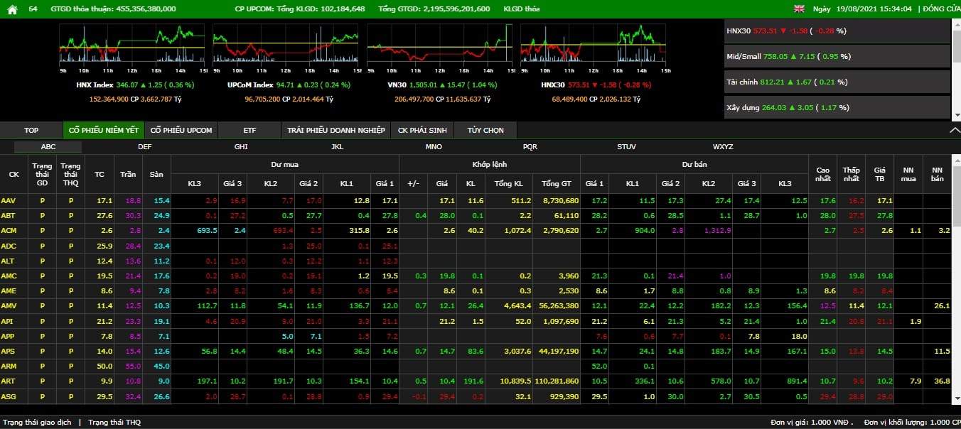The height and width of the screenshot is (429, 961).
Task: Click the Sàn floor price column header
Action: coord(156,174)
